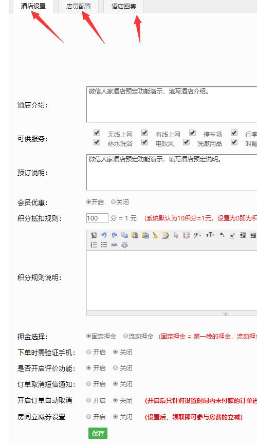Click into the 酒店介绍 text area
The width and height of the screenshot is (257, 444).
click(x=172, y=104)
